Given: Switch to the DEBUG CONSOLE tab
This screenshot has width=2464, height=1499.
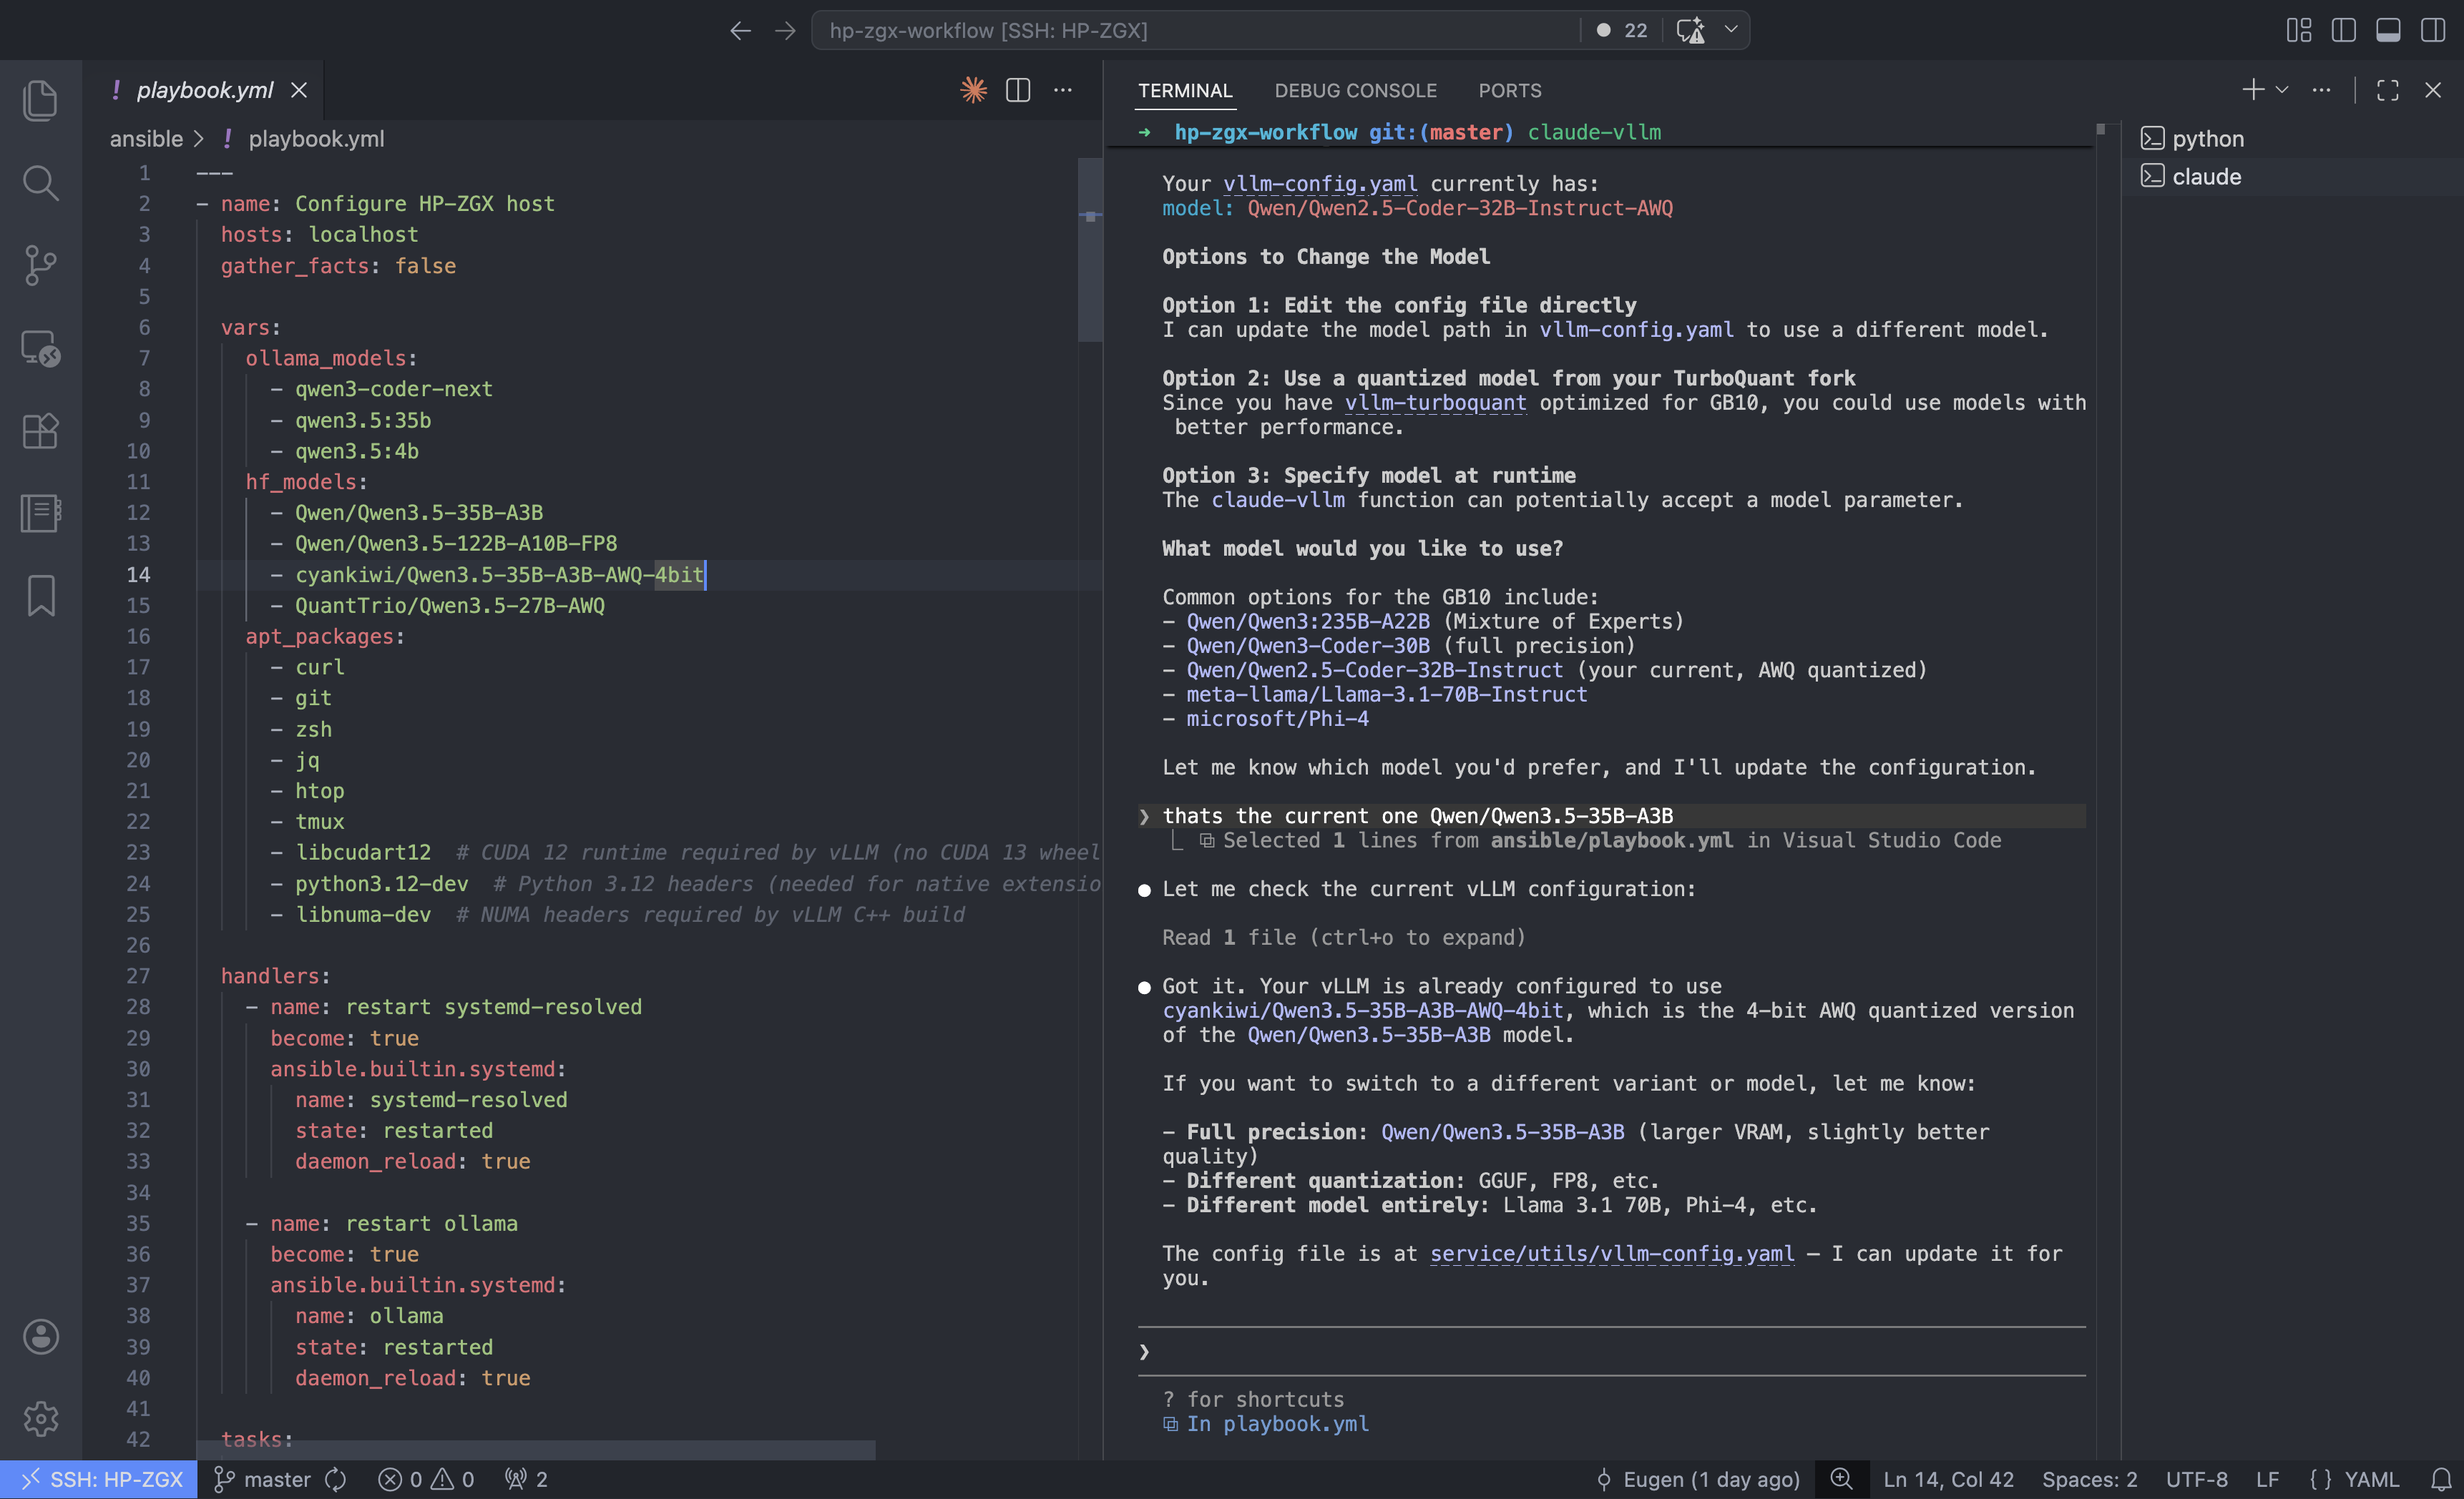Looking at the screenshot, I should 1355,90.
